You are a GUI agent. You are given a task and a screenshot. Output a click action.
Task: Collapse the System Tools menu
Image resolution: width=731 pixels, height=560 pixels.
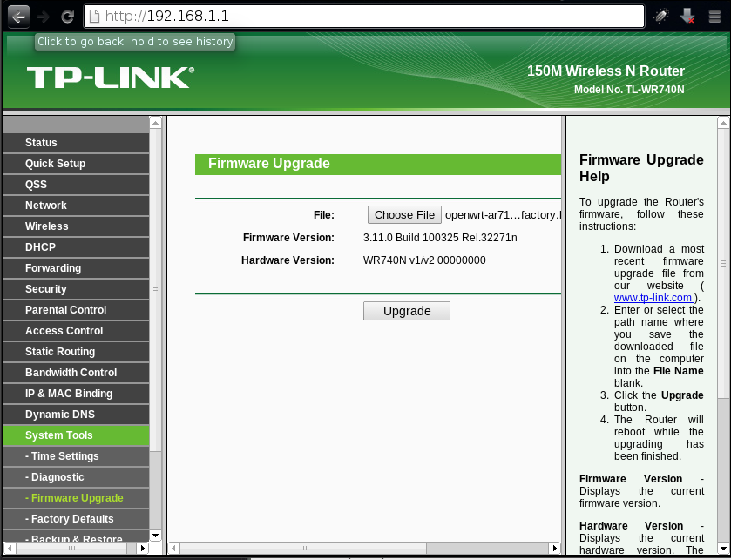(x=76, y=435)
